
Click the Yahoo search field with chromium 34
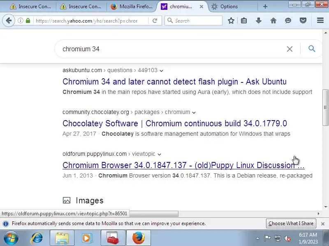click(x=172, y=49)
